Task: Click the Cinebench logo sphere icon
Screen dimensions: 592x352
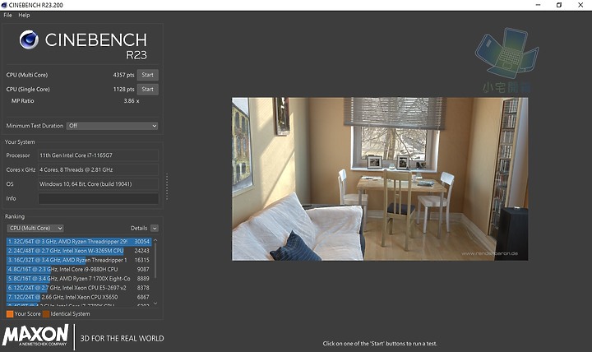Action: [x=29, y=39]
